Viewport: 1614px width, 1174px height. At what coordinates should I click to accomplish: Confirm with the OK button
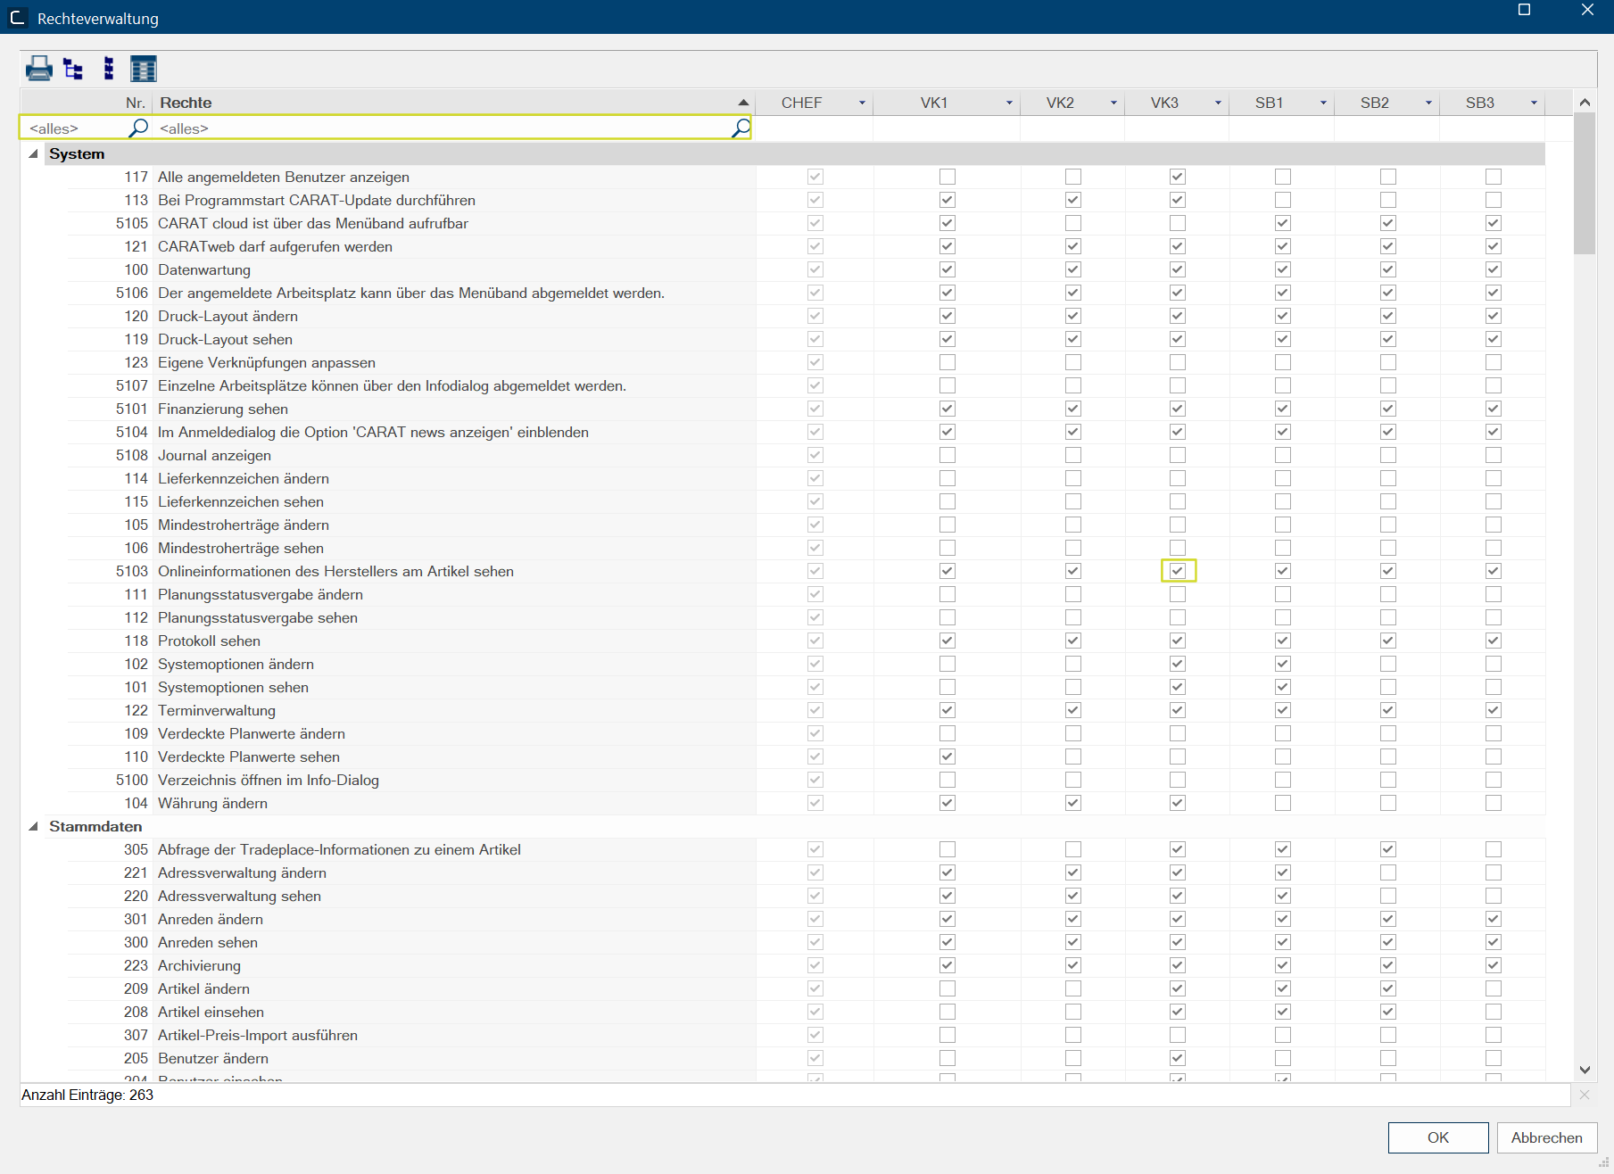(1437, 1137)
